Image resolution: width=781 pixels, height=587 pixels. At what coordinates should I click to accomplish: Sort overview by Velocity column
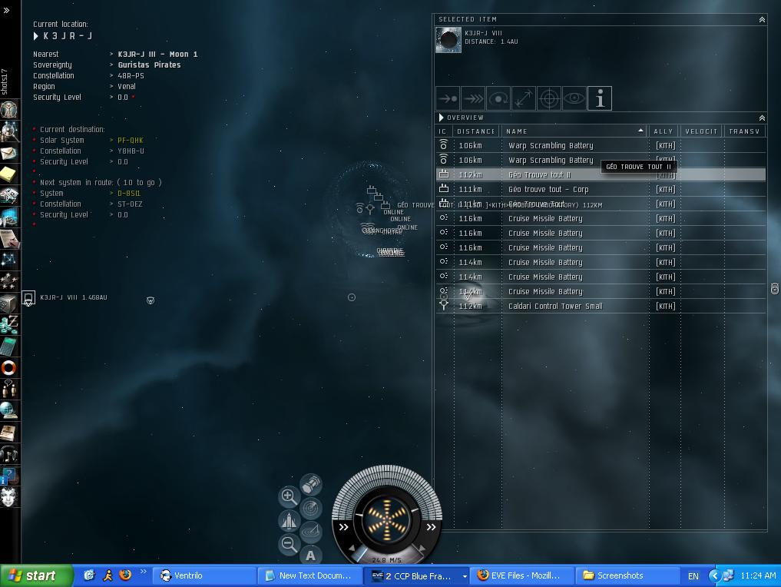[x=701, y=131]
